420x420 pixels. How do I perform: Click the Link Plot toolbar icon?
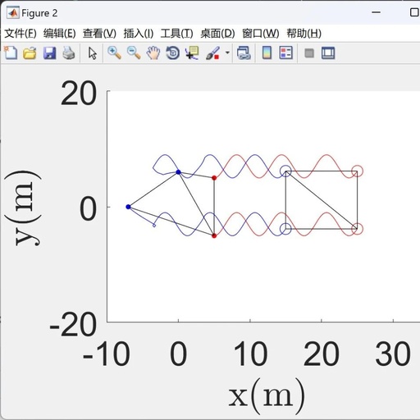click(244, 52)
